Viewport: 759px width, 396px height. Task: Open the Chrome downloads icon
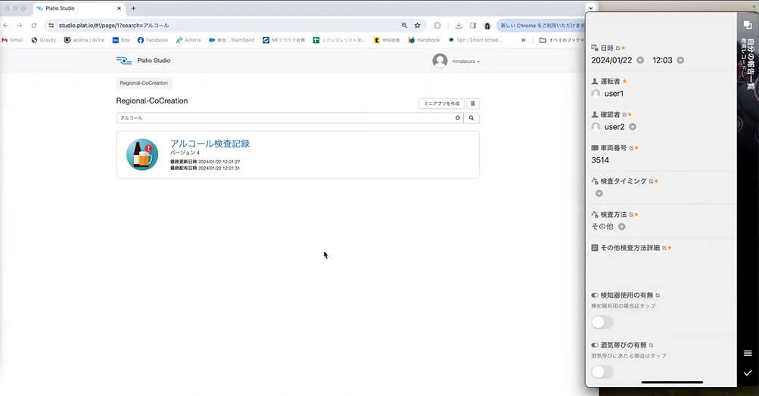459,25
